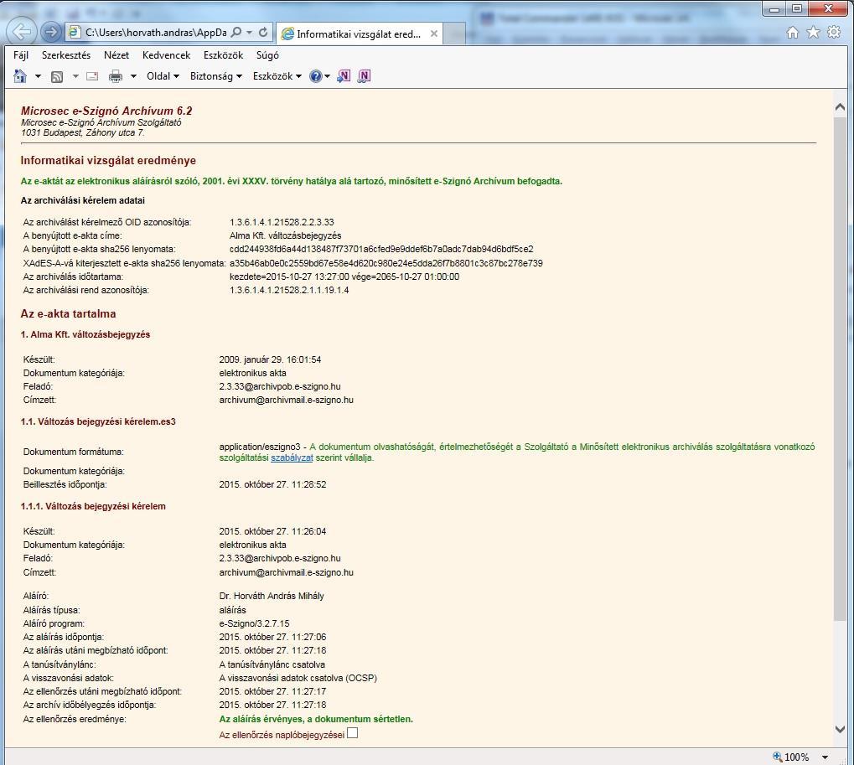Expand the Print dropdown arrow
Screen dimensions: 854x765
tap(133, 76)
